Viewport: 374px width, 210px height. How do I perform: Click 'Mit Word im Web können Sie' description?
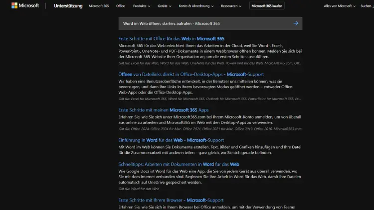click(210, 150)
